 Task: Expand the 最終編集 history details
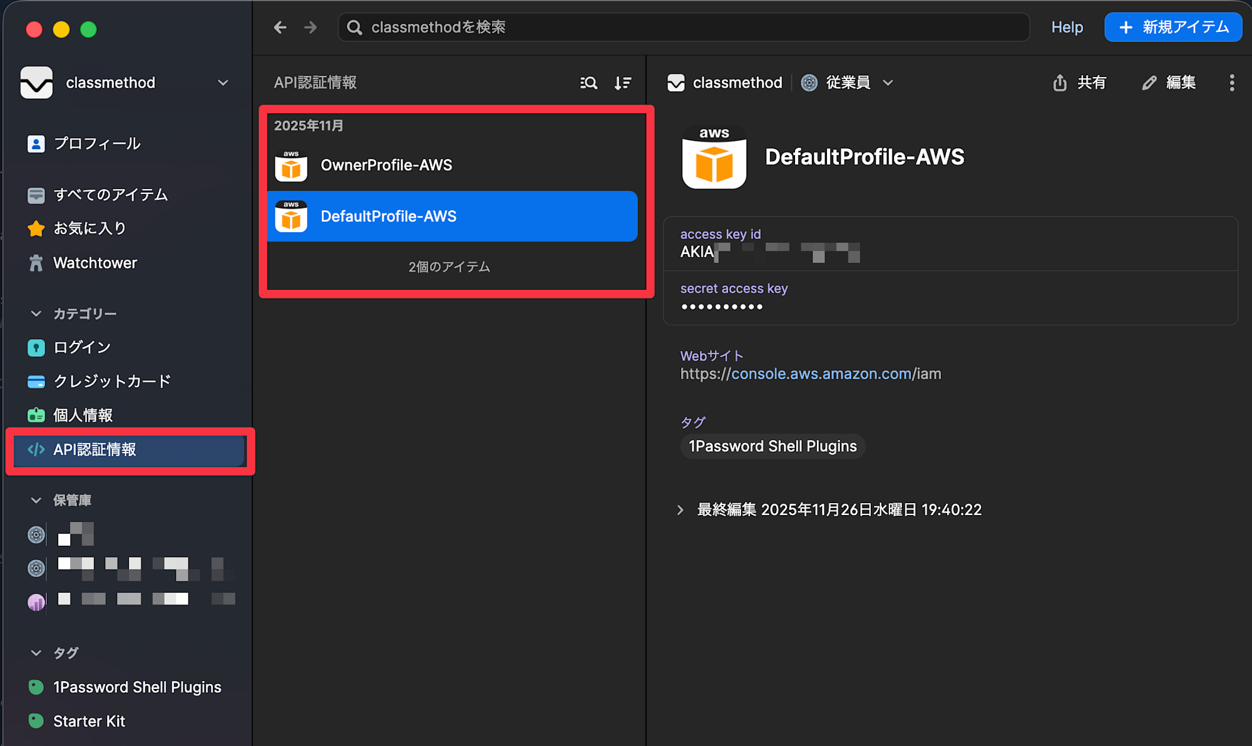pyautogui.click(x=680, y=509)
